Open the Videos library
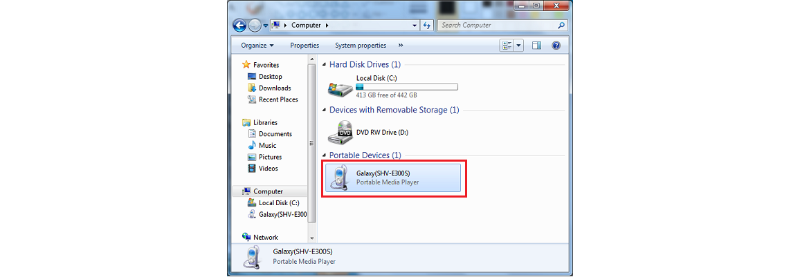Screen dimensions: 800x277 click(x=269, y=169)
